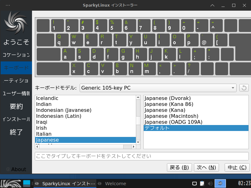Select Irish keyboard layout
Image resolution: width=251 pixels, height=188 pixels.
pyautogui.click(x=85, y=128)
